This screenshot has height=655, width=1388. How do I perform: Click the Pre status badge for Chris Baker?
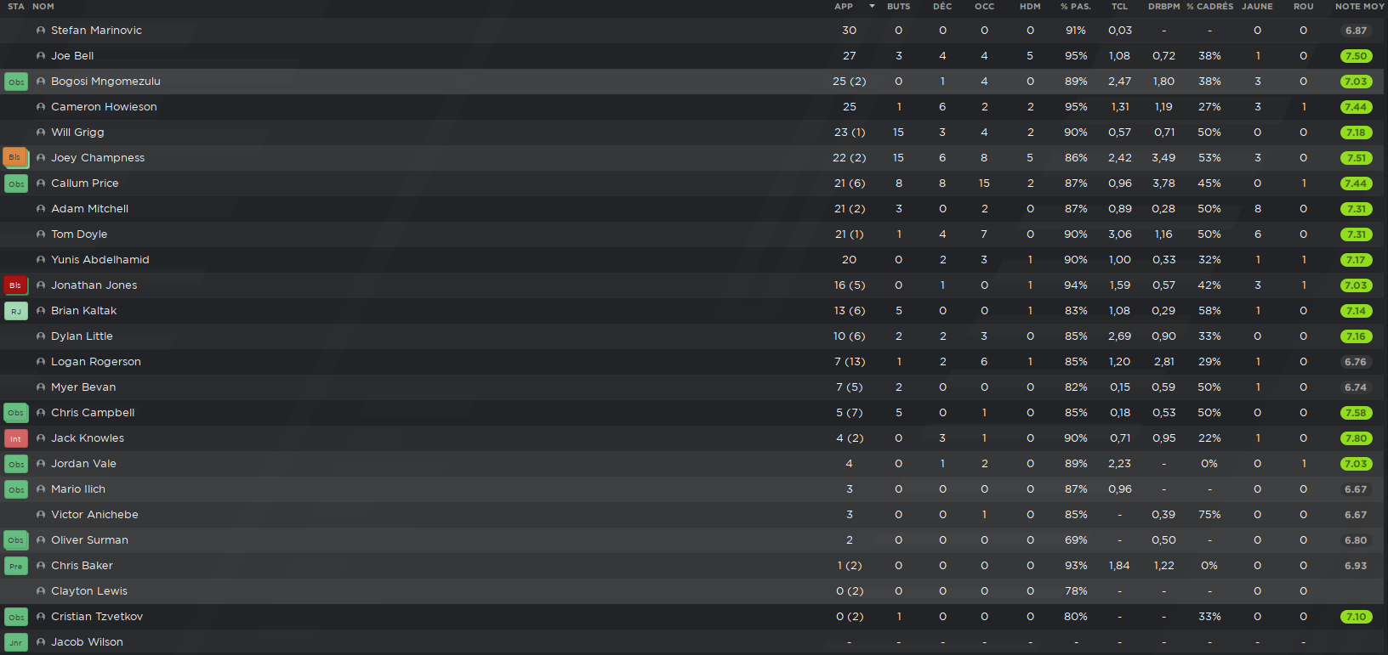[x=16, y=566]
